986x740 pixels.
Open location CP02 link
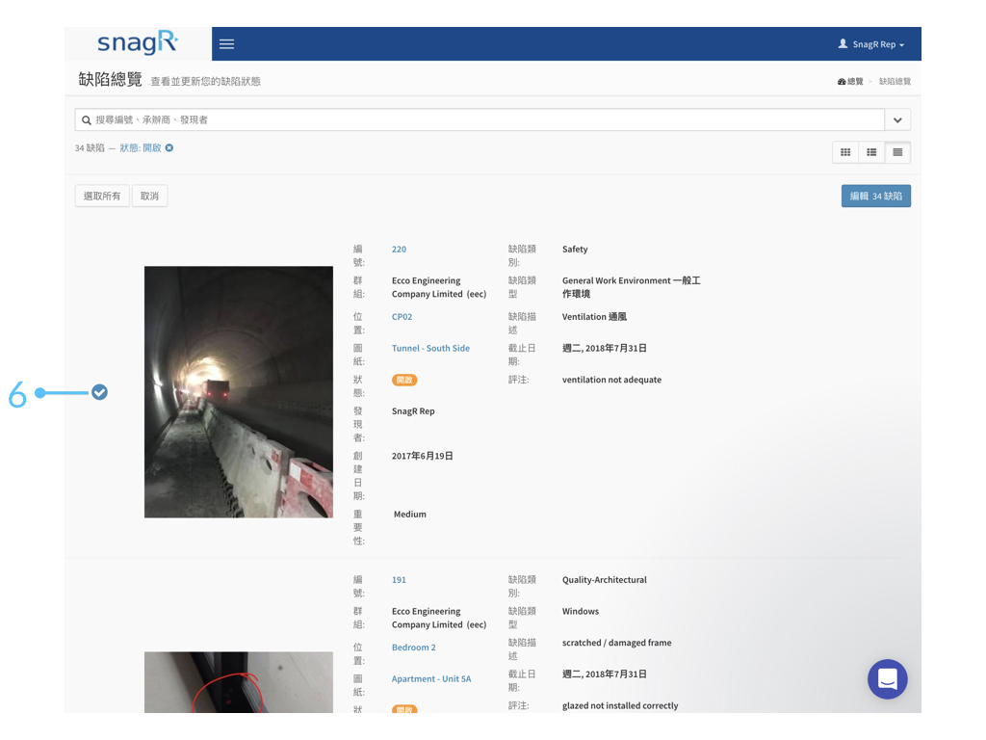[402, 316]
